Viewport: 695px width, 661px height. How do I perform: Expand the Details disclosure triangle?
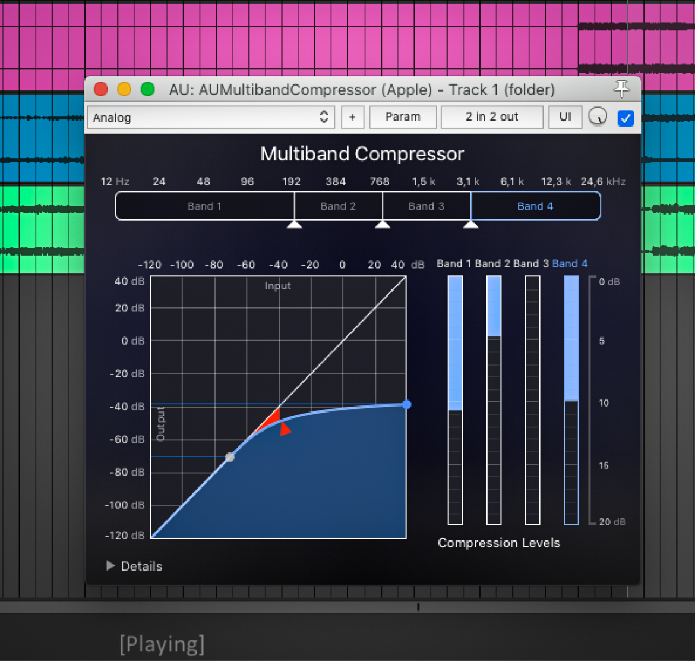pos(111,566)
